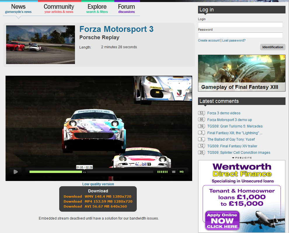Adjust the green volume bars
This screenshot has width=289, height=233.
pyautogui.click(x=162, y=172)
